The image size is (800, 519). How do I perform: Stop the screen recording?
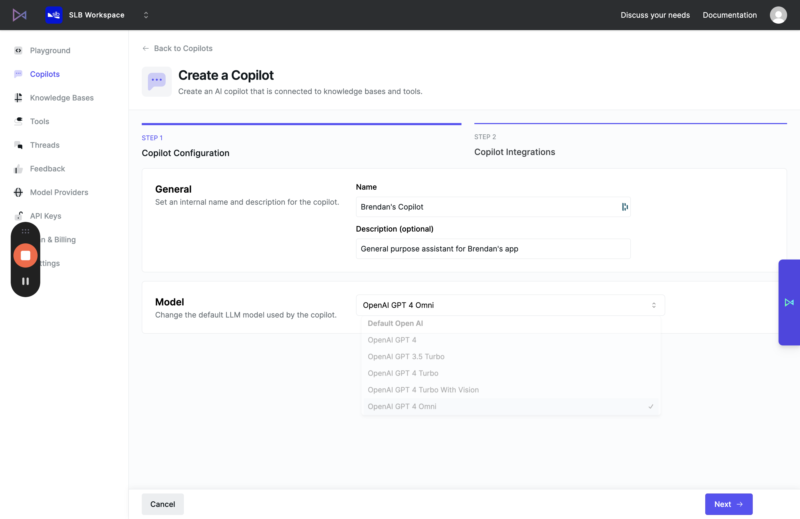26,256
